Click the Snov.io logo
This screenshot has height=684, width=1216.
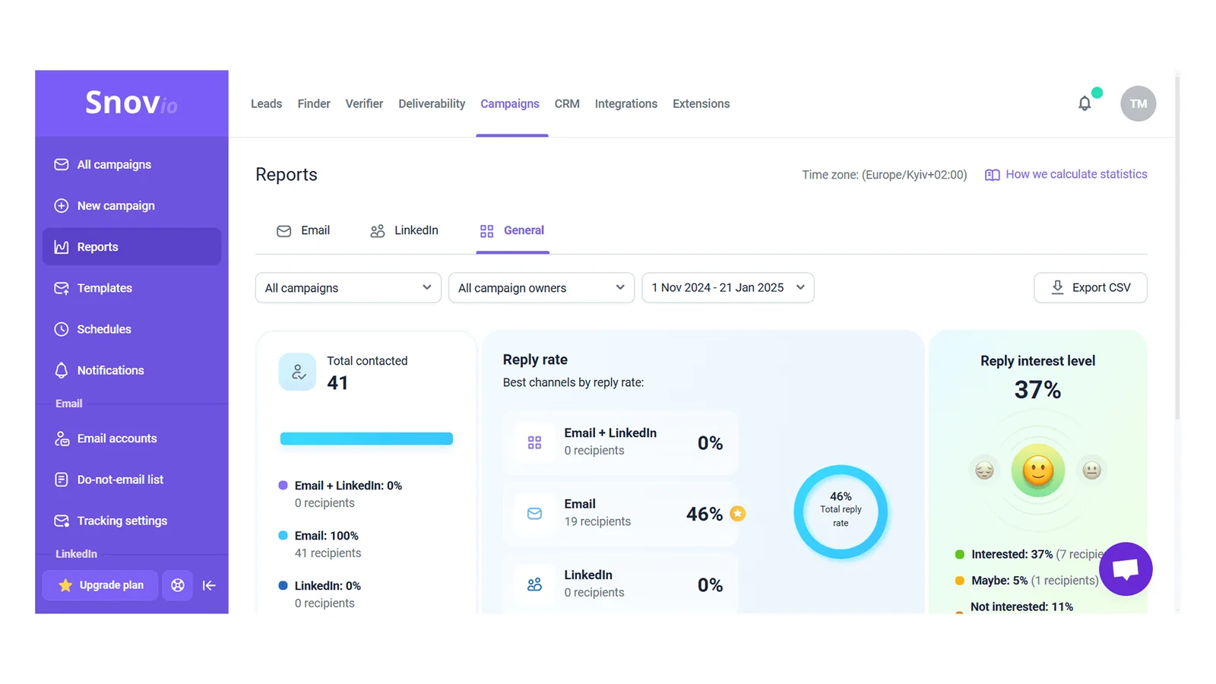(x=131, y=103)
